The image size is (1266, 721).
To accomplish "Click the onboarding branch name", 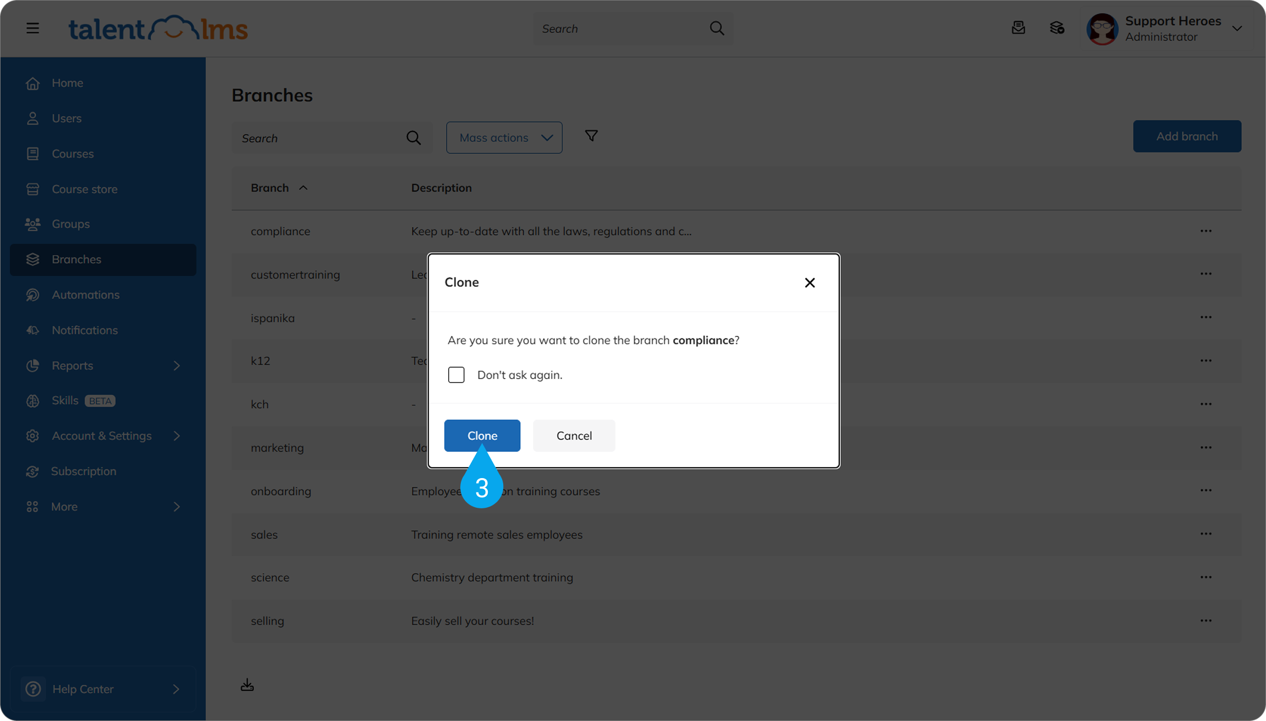I will [281, 491].
